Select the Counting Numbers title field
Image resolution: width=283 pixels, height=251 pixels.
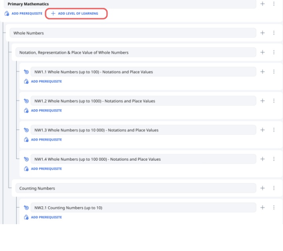[136, 188]
